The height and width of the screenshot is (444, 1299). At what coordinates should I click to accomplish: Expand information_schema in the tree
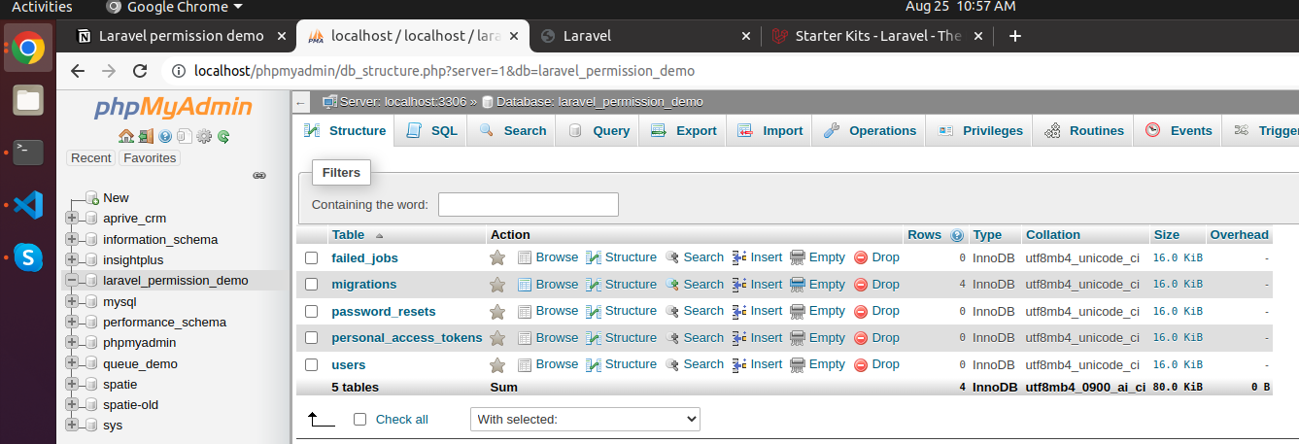pyautogui.click(x=72, y=239)
